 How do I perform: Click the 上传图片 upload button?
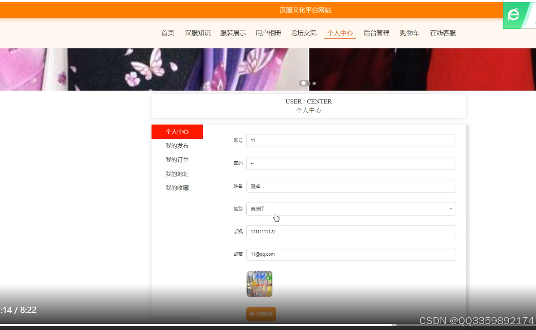tap(261, 314)
